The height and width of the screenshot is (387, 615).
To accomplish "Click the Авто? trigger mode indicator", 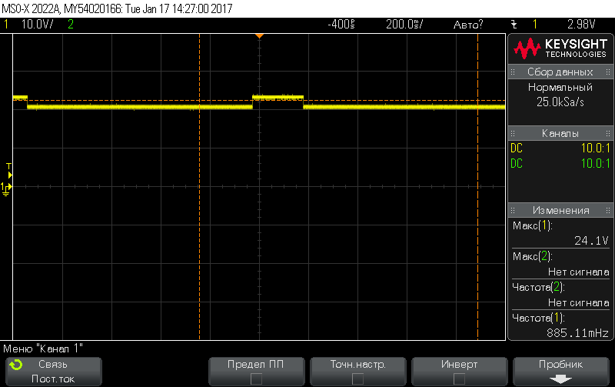I will pos(468,25).
